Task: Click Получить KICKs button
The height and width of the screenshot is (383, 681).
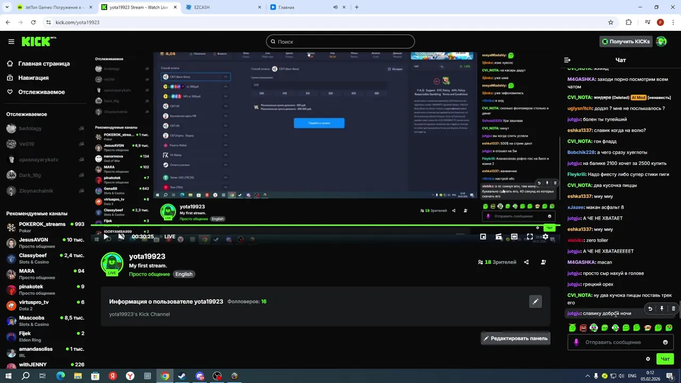Action: pyautogui.click(x=626, y=41)
